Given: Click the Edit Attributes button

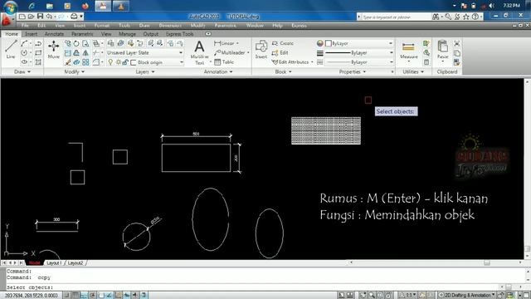Looking at the screenshot, I should point(292,62).
